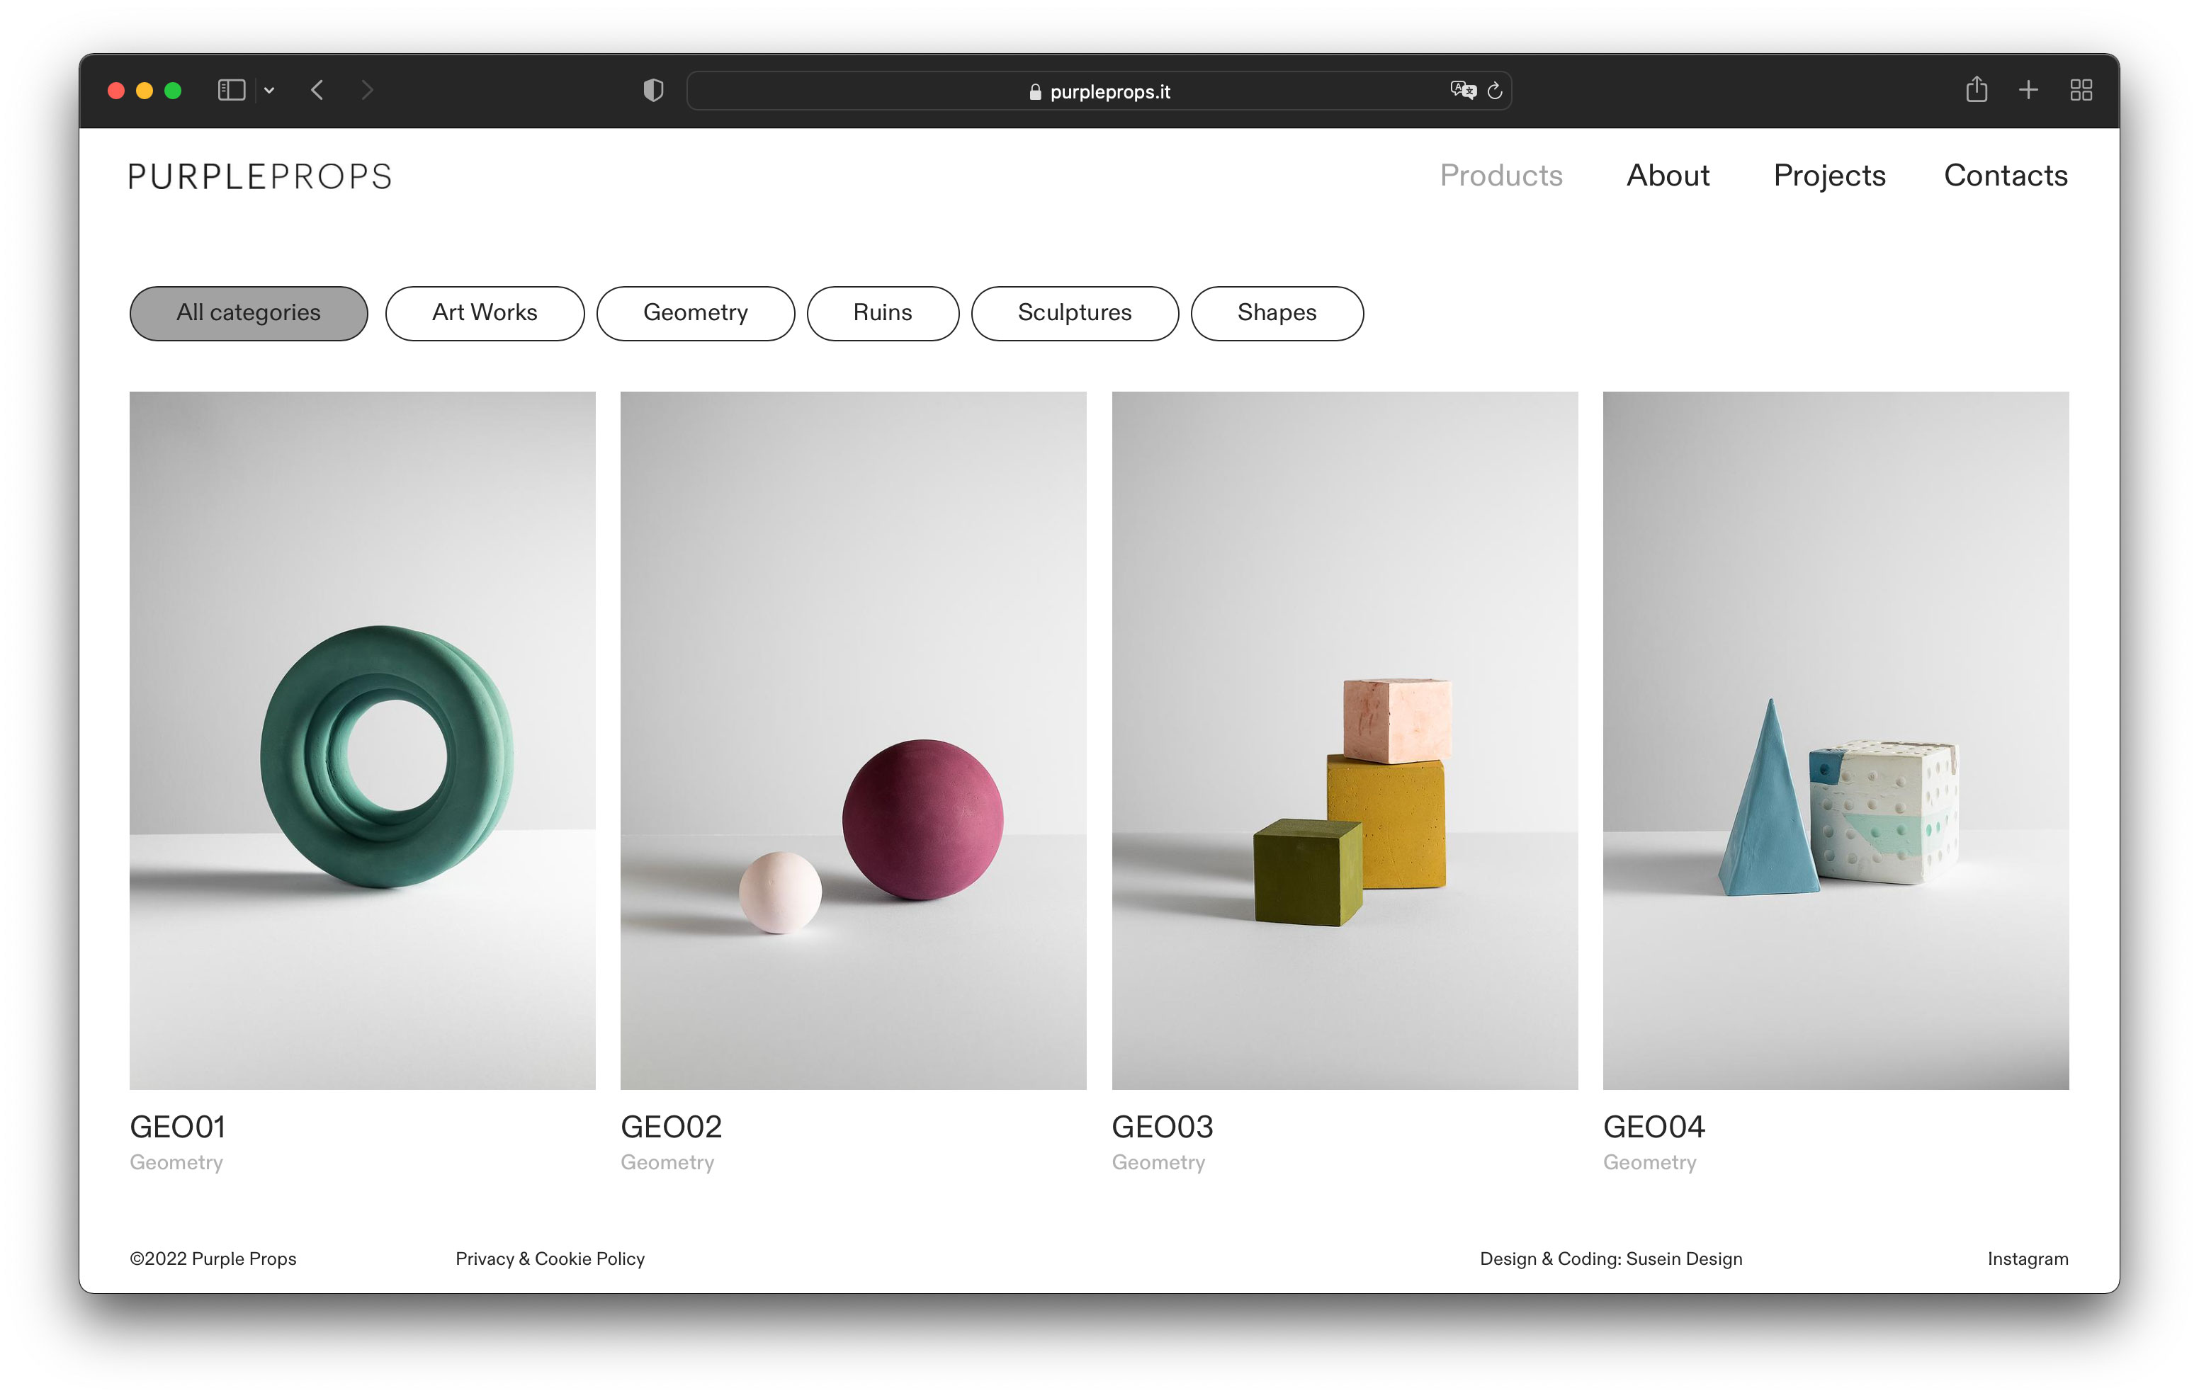Open the Share icon in the toolbar
2199x1398 pixels.
pyautogui.click(x=1976, y=89)
